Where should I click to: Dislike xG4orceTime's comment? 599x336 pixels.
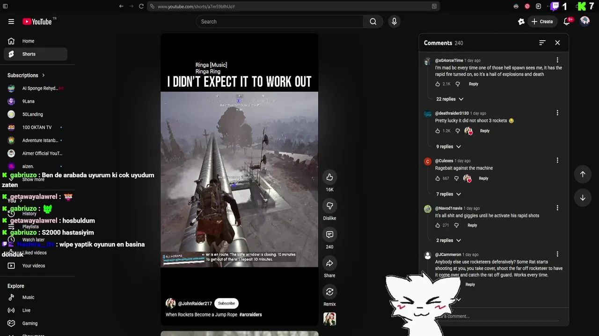(458, 84)
